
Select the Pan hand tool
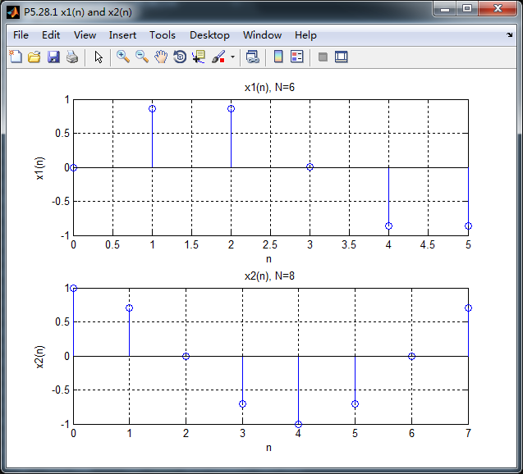pyautogui.click(x=161, y=57)
